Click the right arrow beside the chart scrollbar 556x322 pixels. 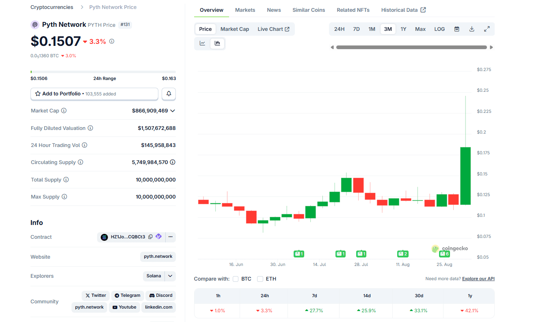tap(491, 47)
